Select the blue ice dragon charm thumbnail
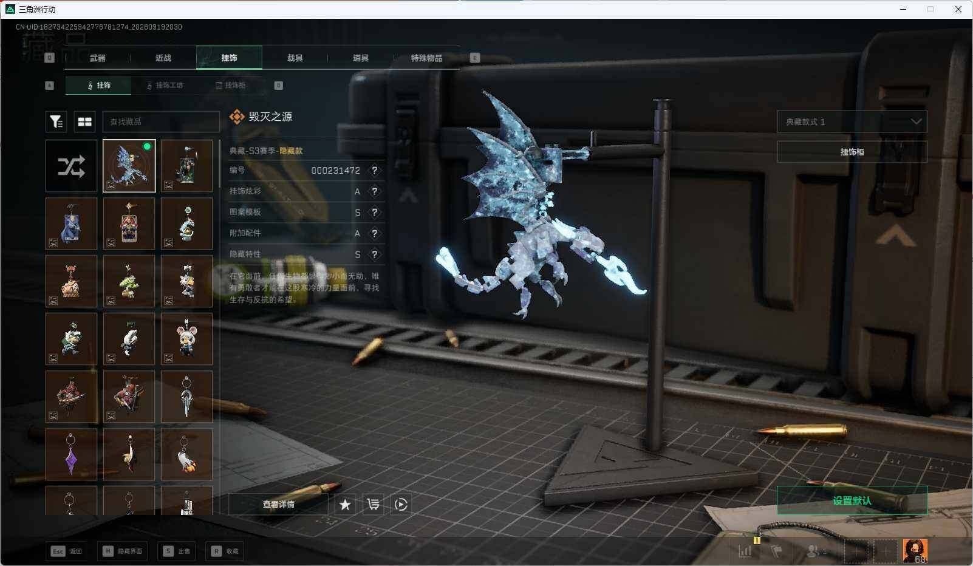 pyautogui.click(x=129, y=166)
